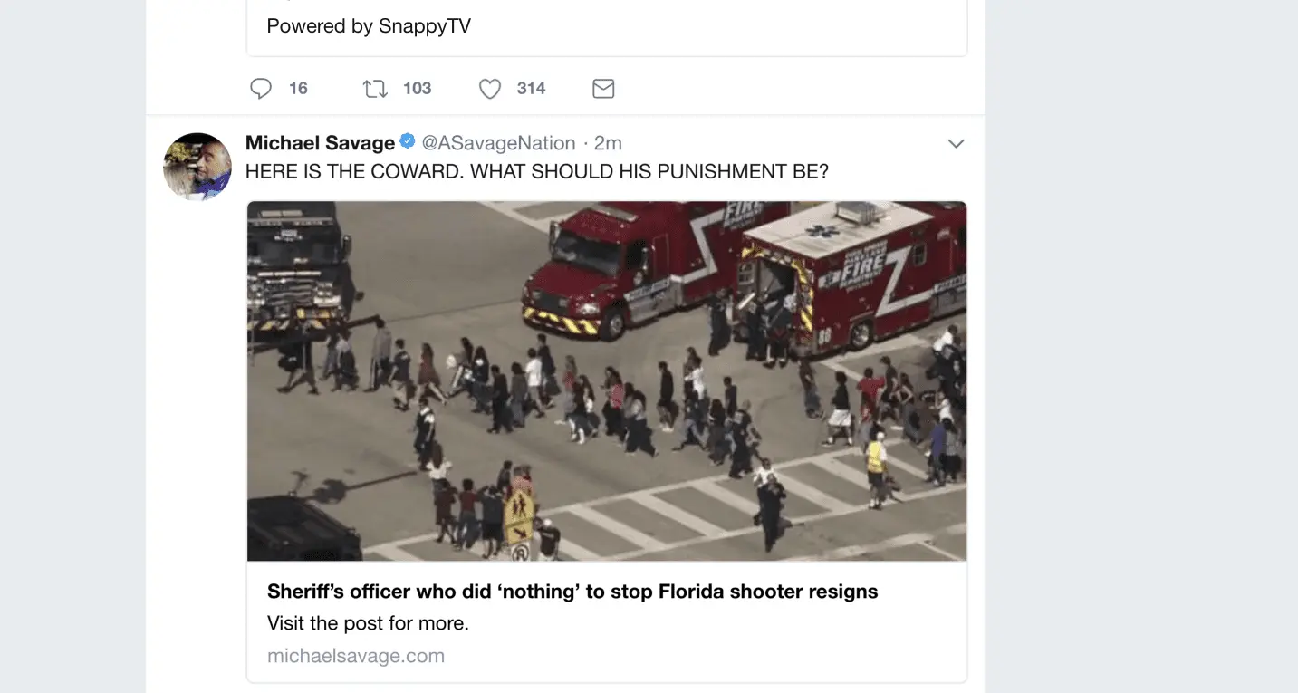Click the retweet count 103
Screen dimensions: 1298x693
[x=417, y=88]
